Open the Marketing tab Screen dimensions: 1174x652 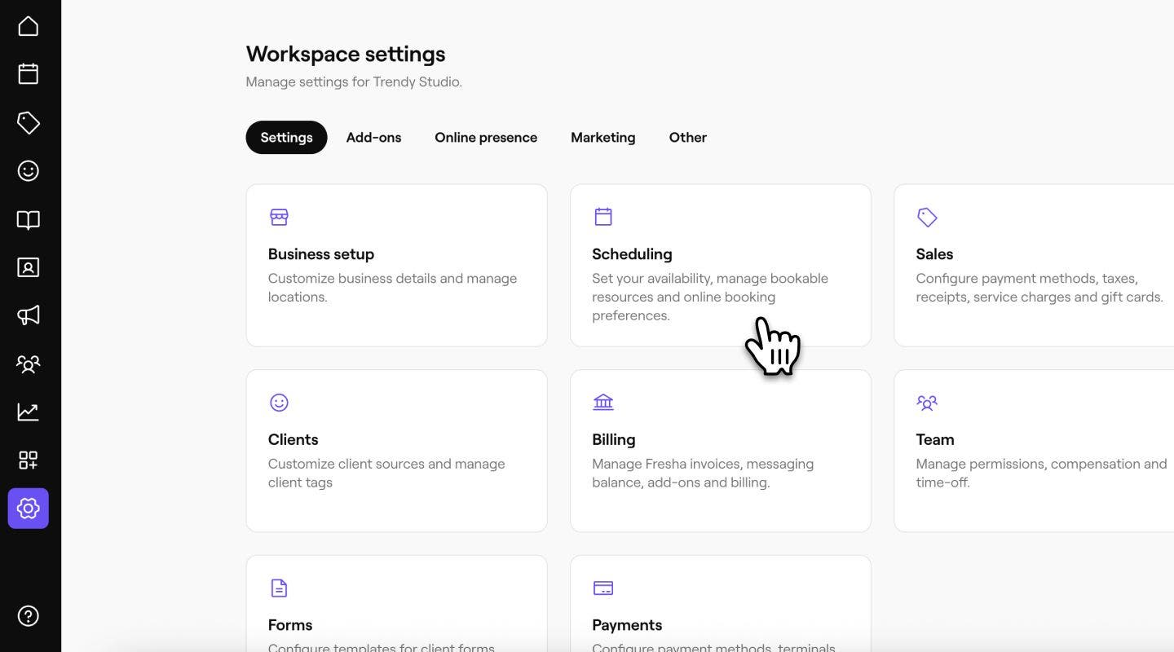(x=603, y=138)
